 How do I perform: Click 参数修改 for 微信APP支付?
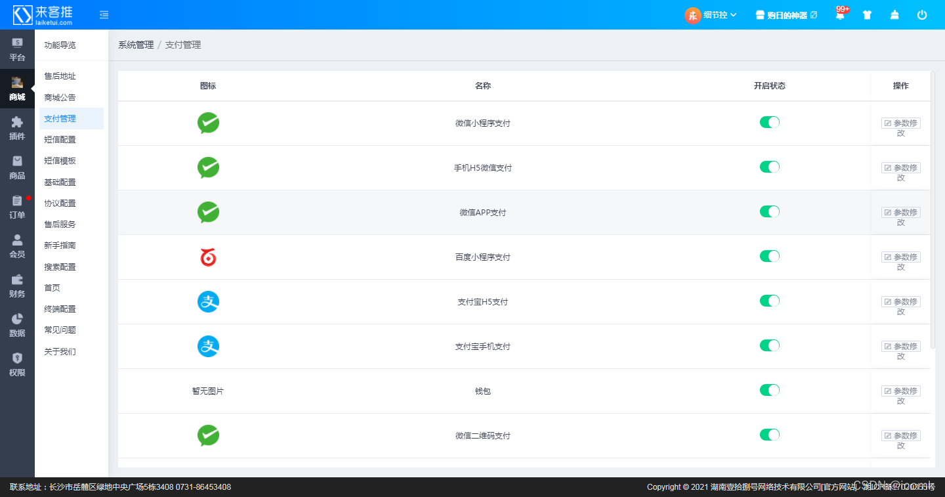tap(901, 213)
